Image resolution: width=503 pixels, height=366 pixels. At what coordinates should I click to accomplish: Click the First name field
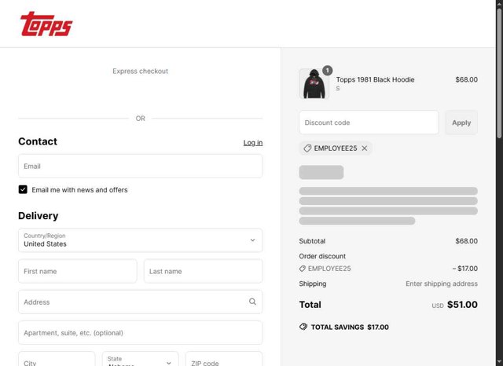point(77,271)
